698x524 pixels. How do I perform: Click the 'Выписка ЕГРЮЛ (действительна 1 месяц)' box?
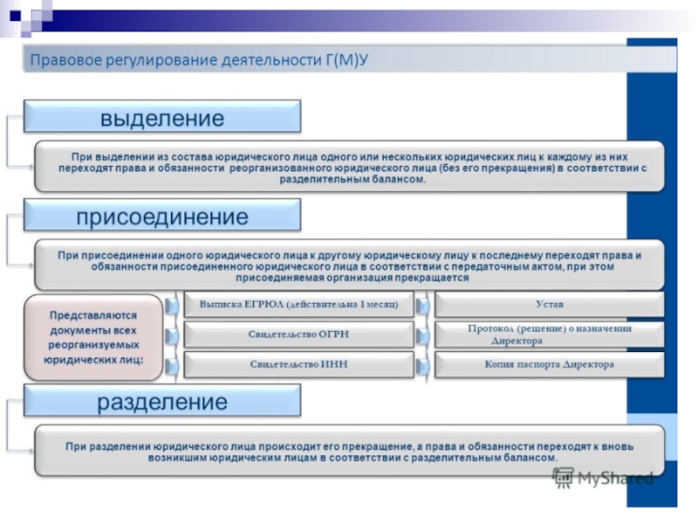point(298,304)
